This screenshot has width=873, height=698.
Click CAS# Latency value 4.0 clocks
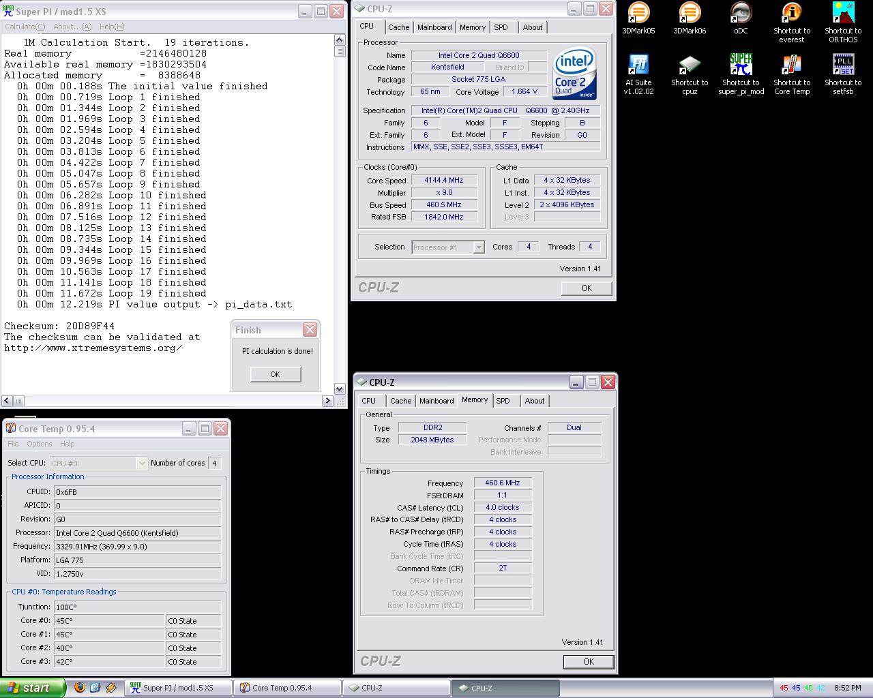(x=503, y=508)
